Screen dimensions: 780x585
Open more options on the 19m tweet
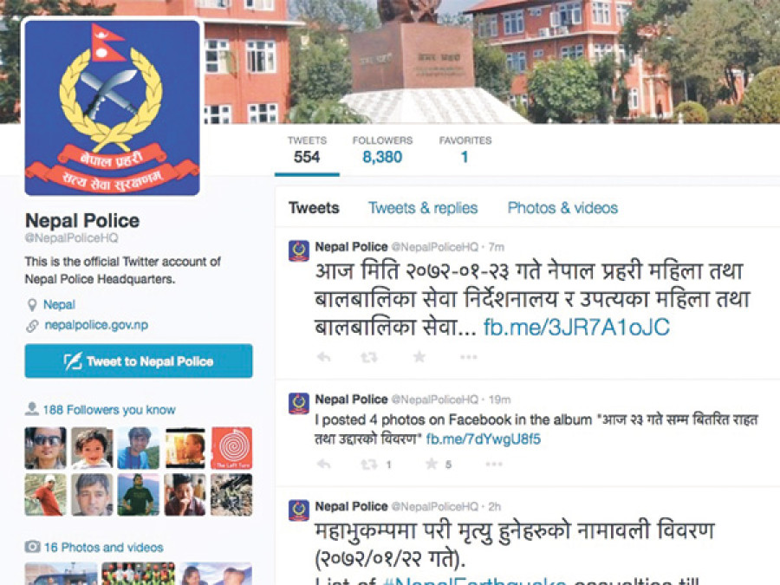493,465
